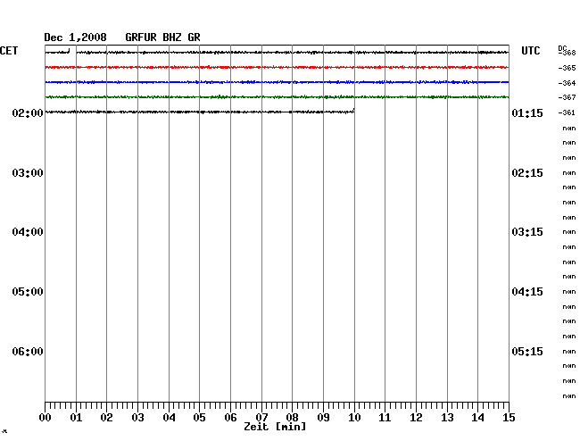The height and width of the screenshot is (441, 580).
Task: Click the DC offset value "-364"
Action: pos(567,83)
